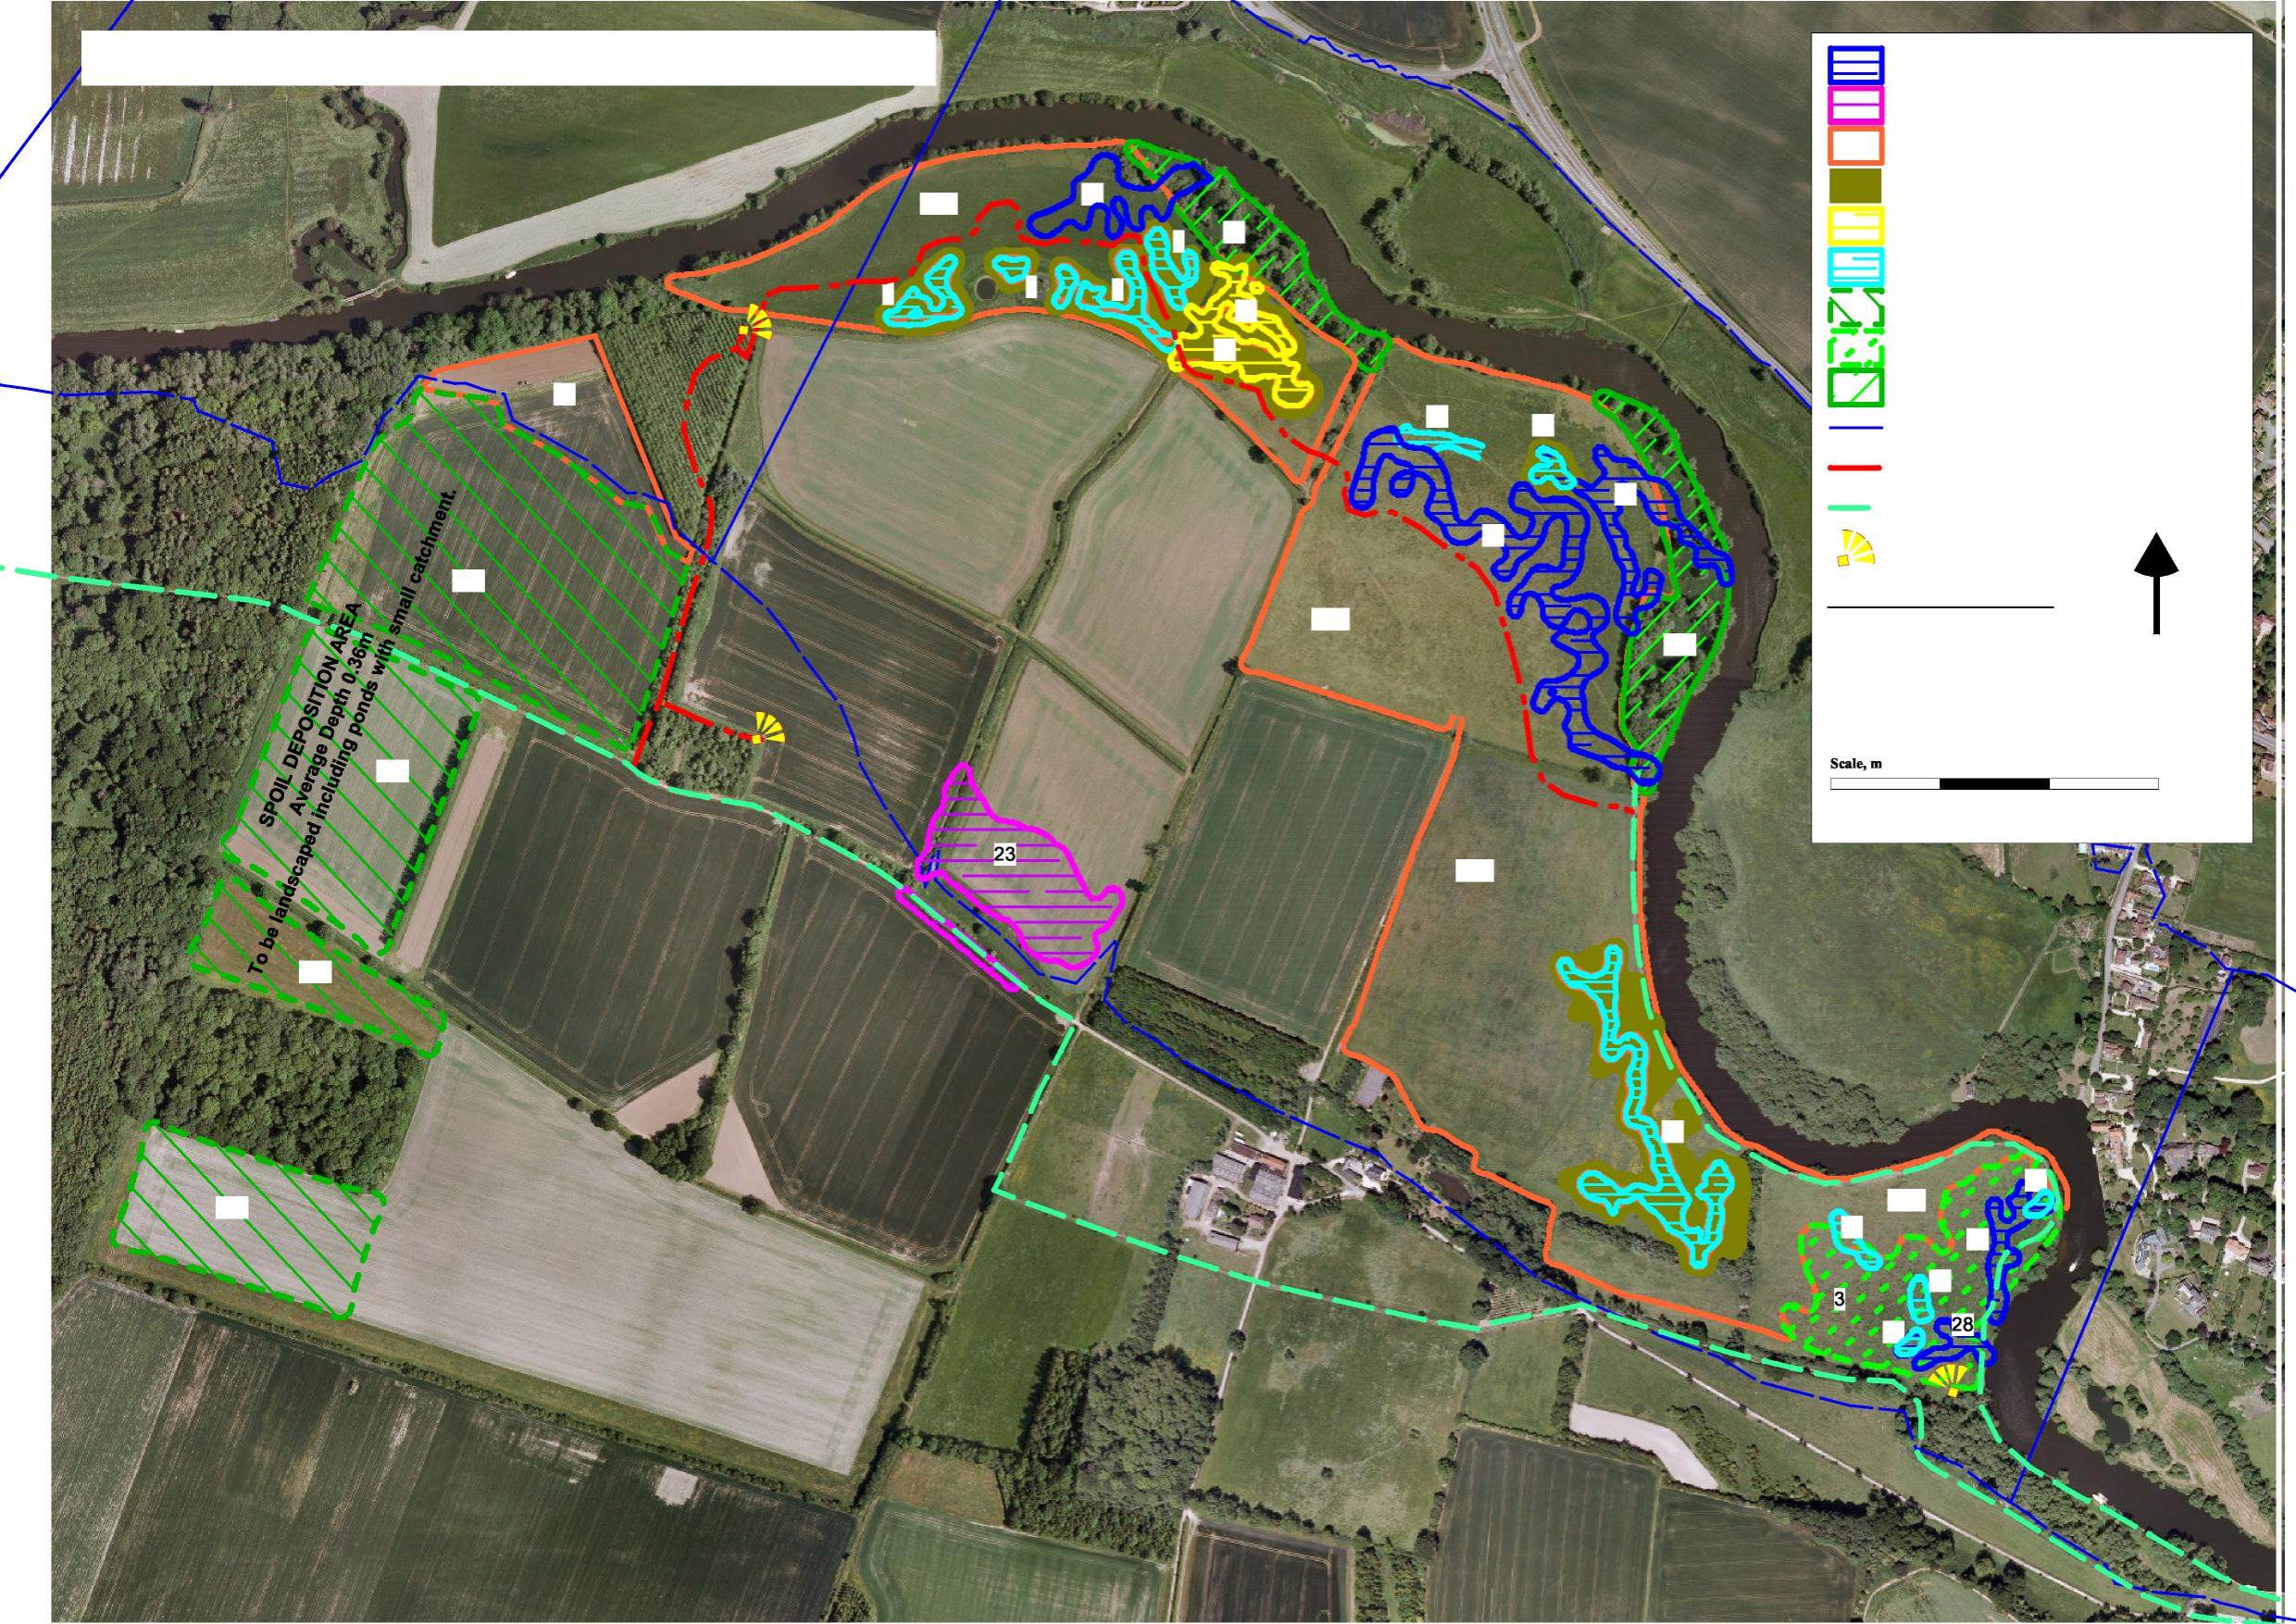Image resolution: width=2296 pixels, height=1624 pixels.
Task: Click the solid green diagonal-hatch legend box
Action: tap(1856, 387)
